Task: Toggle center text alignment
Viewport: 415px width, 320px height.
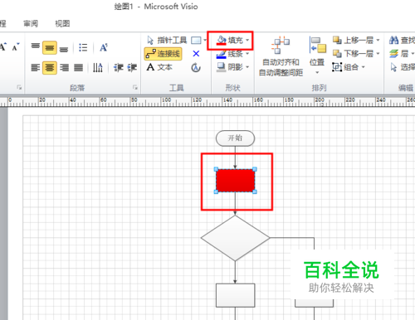Action: tap(50, 68)
